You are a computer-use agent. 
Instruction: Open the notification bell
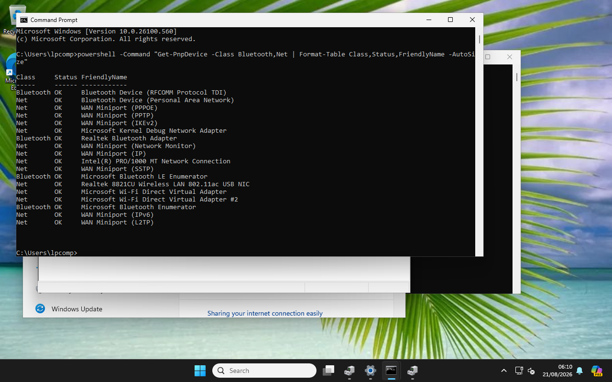[x=579, y=371]
